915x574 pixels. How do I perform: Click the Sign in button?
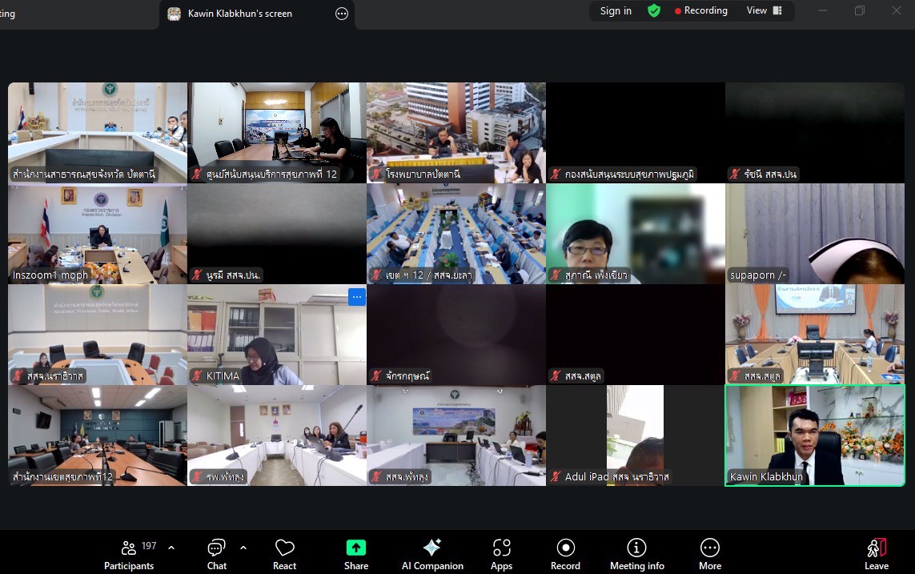pos(616,11)
